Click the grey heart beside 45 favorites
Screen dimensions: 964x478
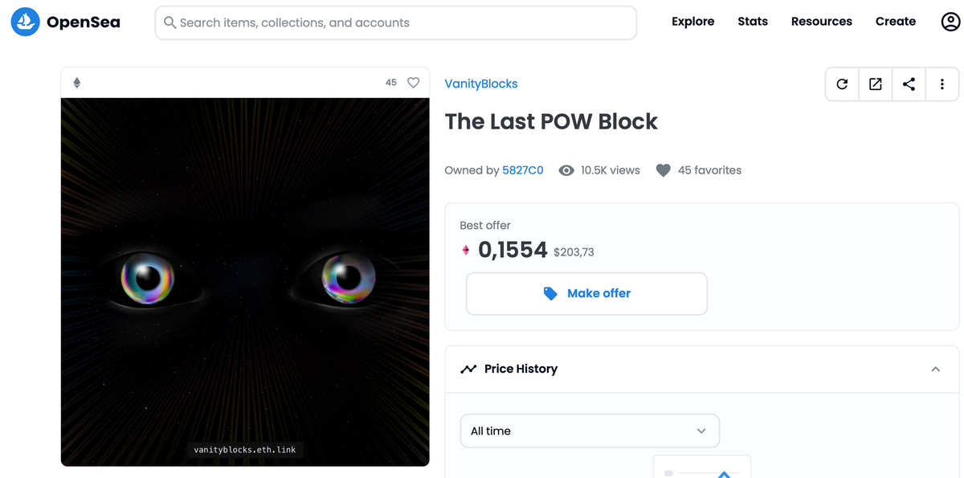[663, 170]
